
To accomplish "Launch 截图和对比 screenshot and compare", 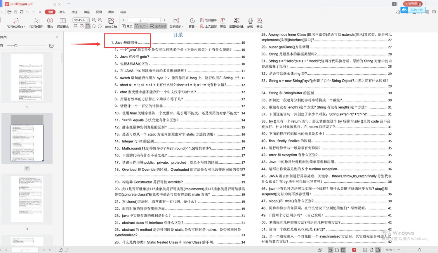I will tap(236, 23).
